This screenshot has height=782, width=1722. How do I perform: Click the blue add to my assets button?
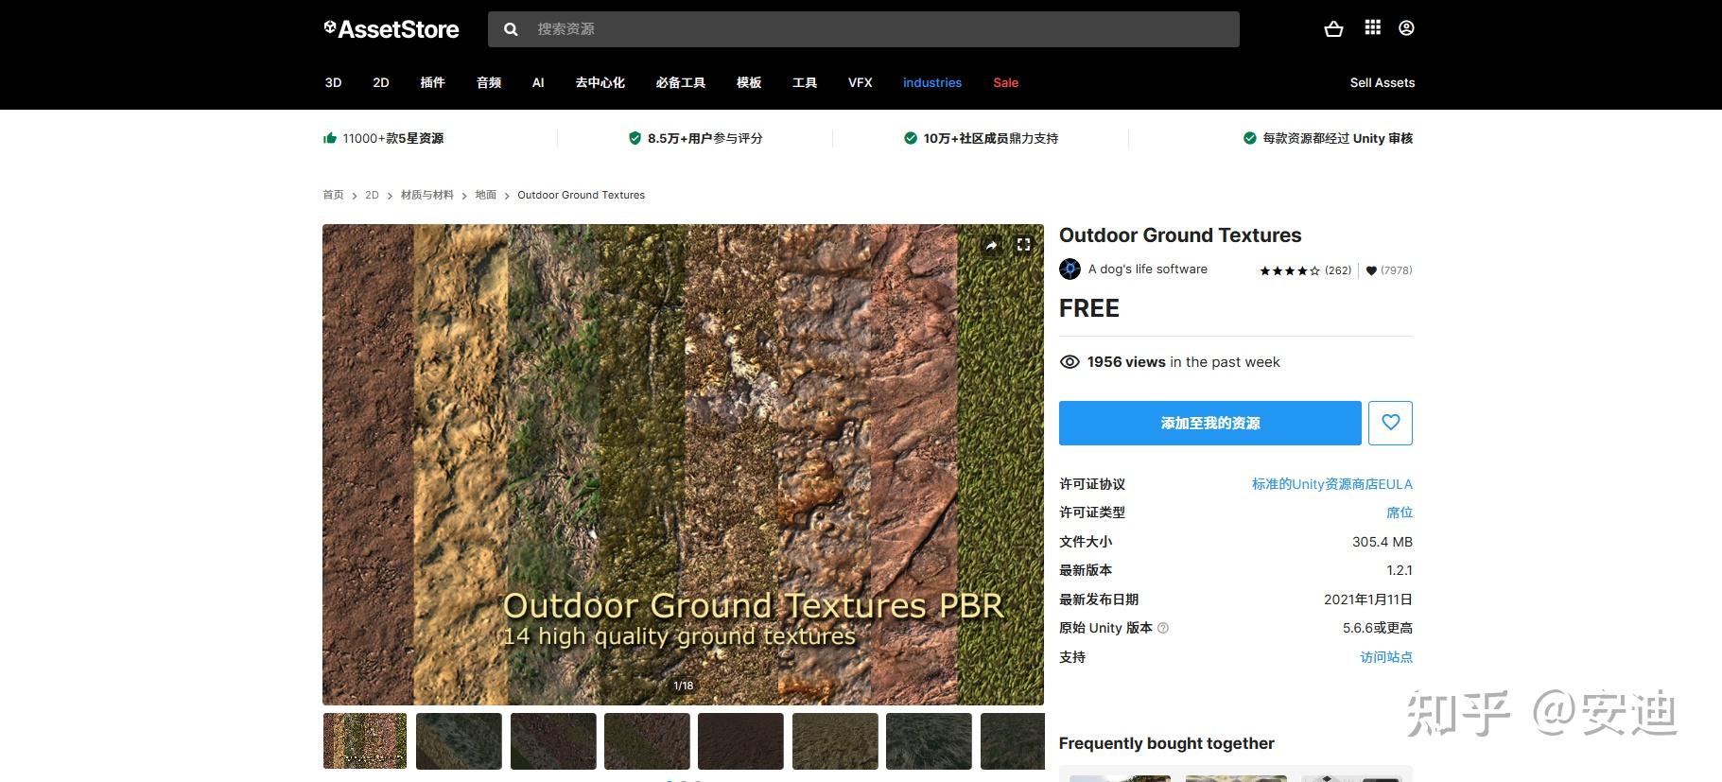pos(1209,423)
